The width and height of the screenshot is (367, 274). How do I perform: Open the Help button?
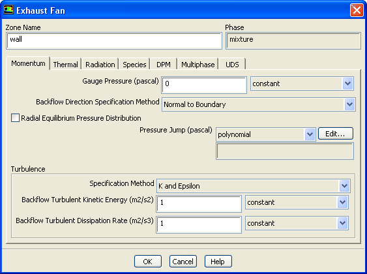(218, 262)
